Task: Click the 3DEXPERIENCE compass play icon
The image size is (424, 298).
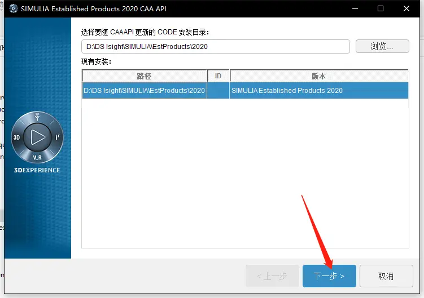Action: pyautogui.click(x=37, y=137)
